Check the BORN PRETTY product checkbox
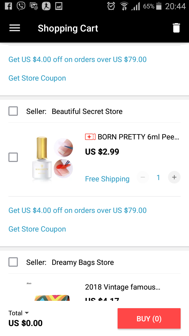The image size is (189, 336). pos(13,157)
